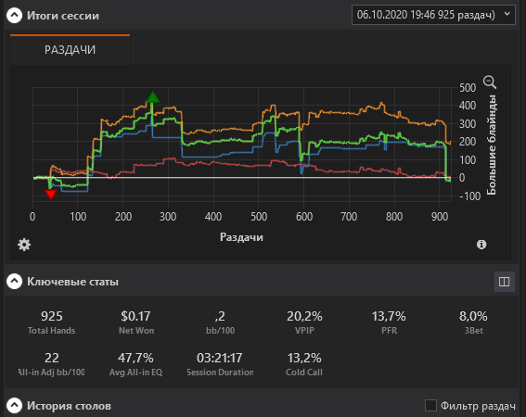526x417 pixels.
Task: Collapse the История столов section
Action: click(x=15, y=406)
